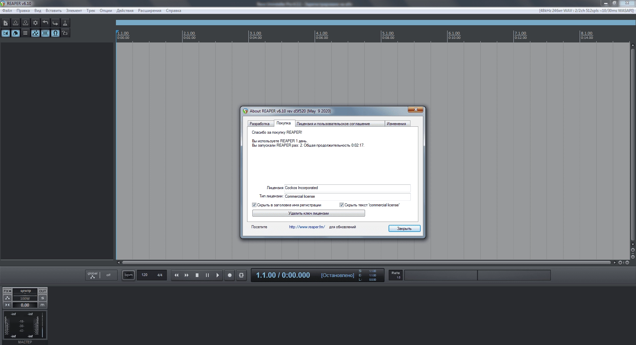Go to project start transport button

pos(177,275)
